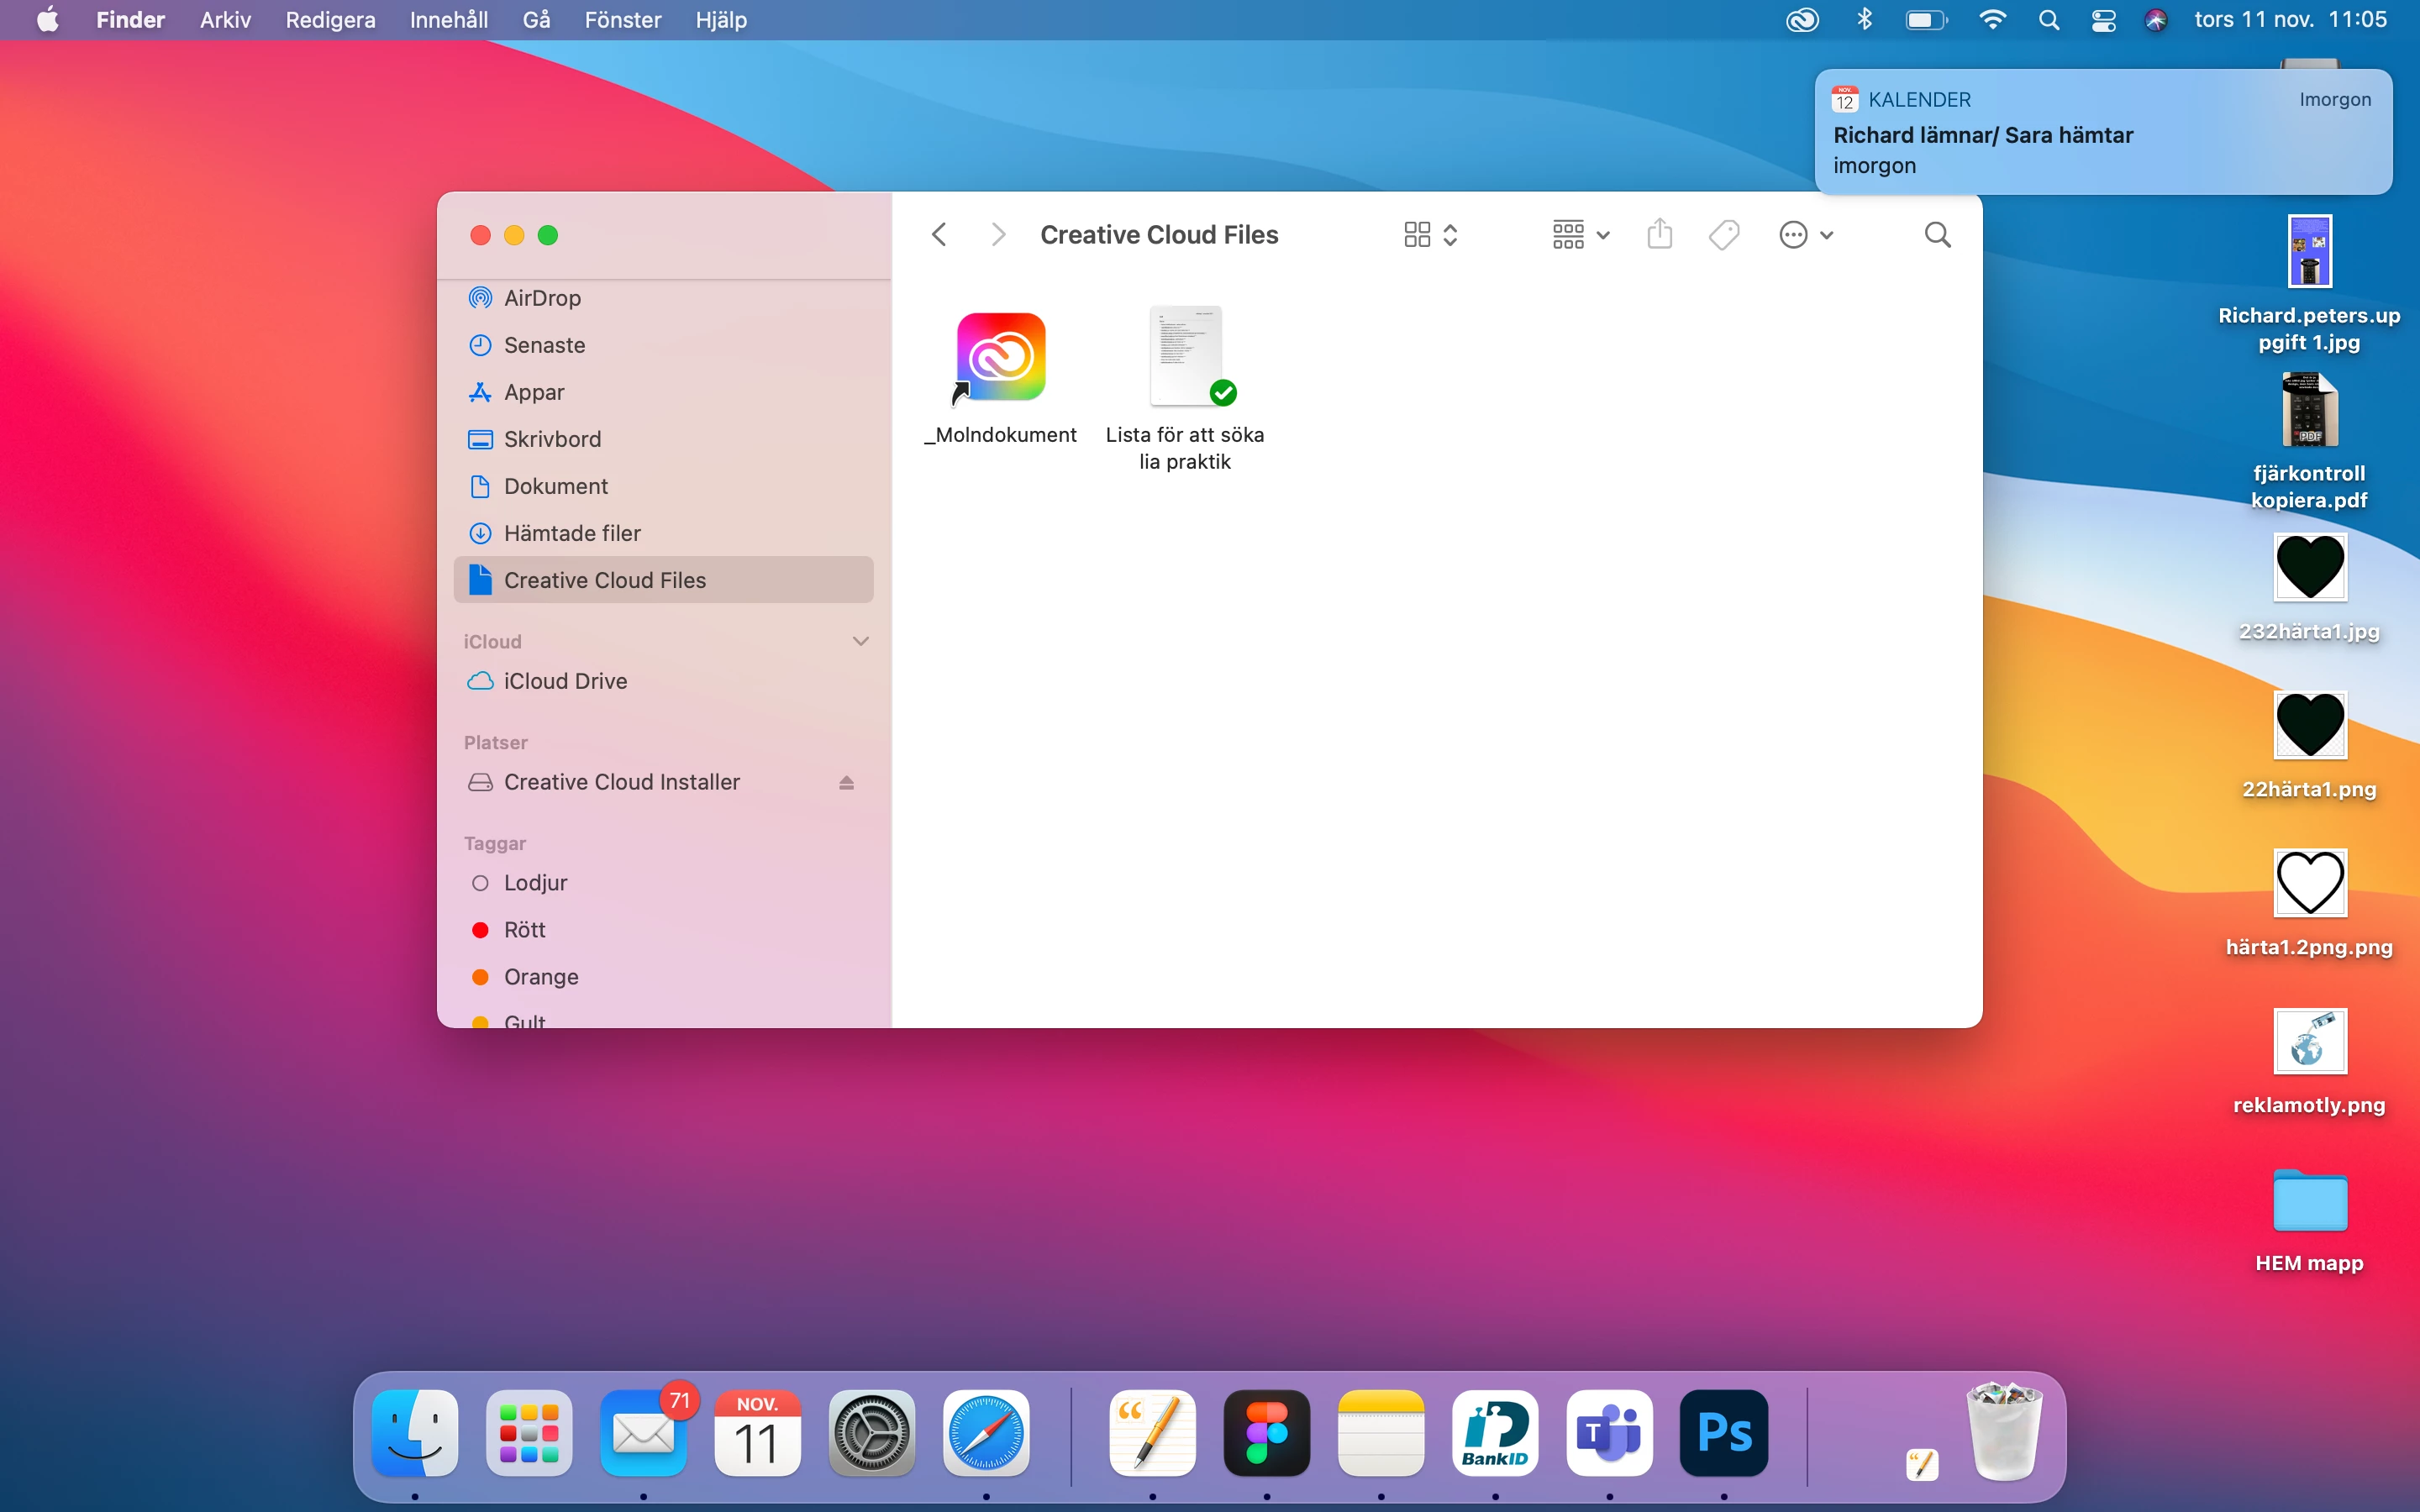2420x1512 pixels.
Task: Open the icon view switcher dropdown
Action: pyautogui.click(x=1430, y=235)
